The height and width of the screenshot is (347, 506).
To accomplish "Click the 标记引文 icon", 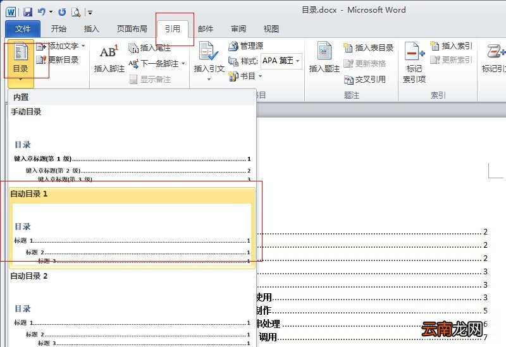I will click(x=496, y=51).
